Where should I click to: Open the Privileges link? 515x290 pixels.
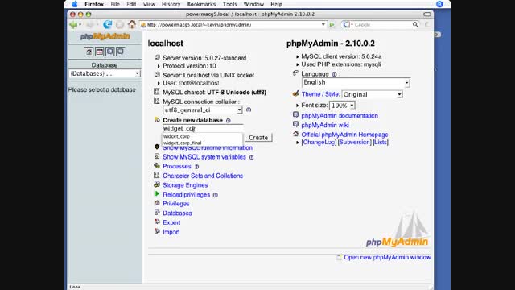click(176, 204)
